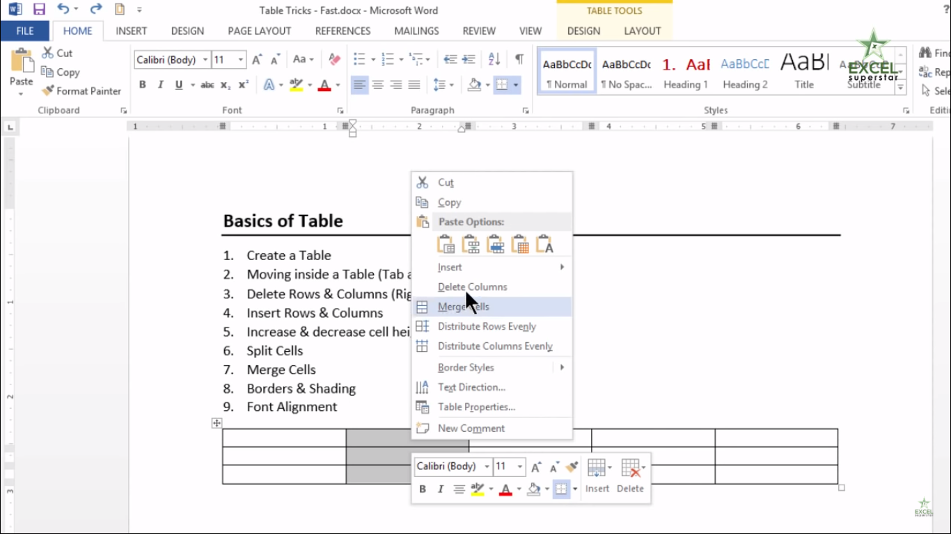Open Insert submenu in context menu
Image resolution: width=951 pixels, height=534 pixels.
[492, 267]
